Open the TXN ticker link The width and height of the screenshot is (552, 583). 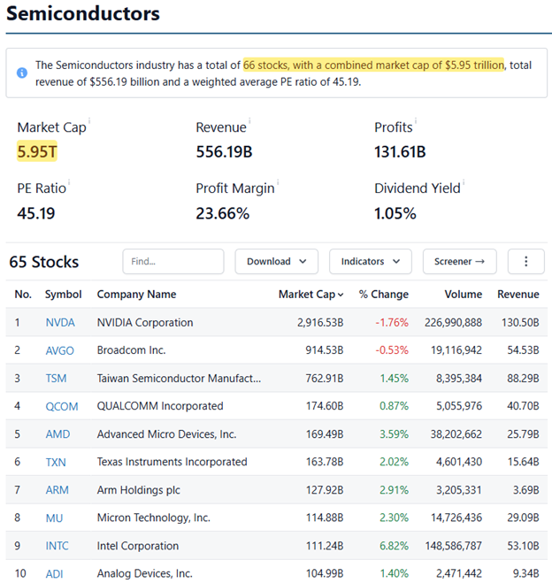click(56, 462)
